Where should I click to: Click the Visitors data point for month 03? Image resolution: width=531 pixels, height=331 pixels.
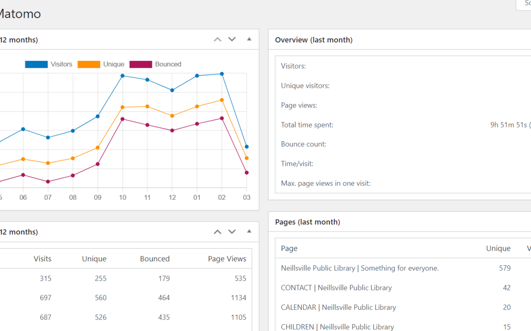(246, 147)
